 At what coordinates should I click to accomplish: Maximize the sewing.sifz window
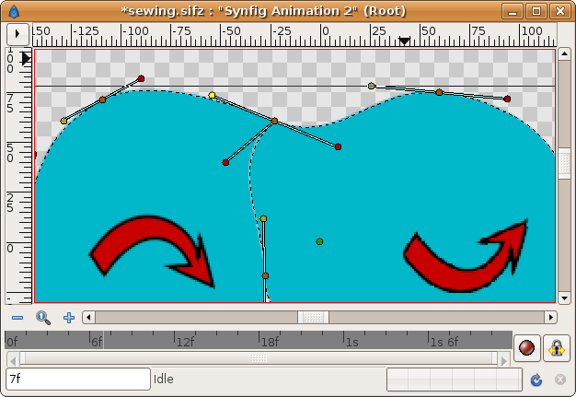click(536, 11)
